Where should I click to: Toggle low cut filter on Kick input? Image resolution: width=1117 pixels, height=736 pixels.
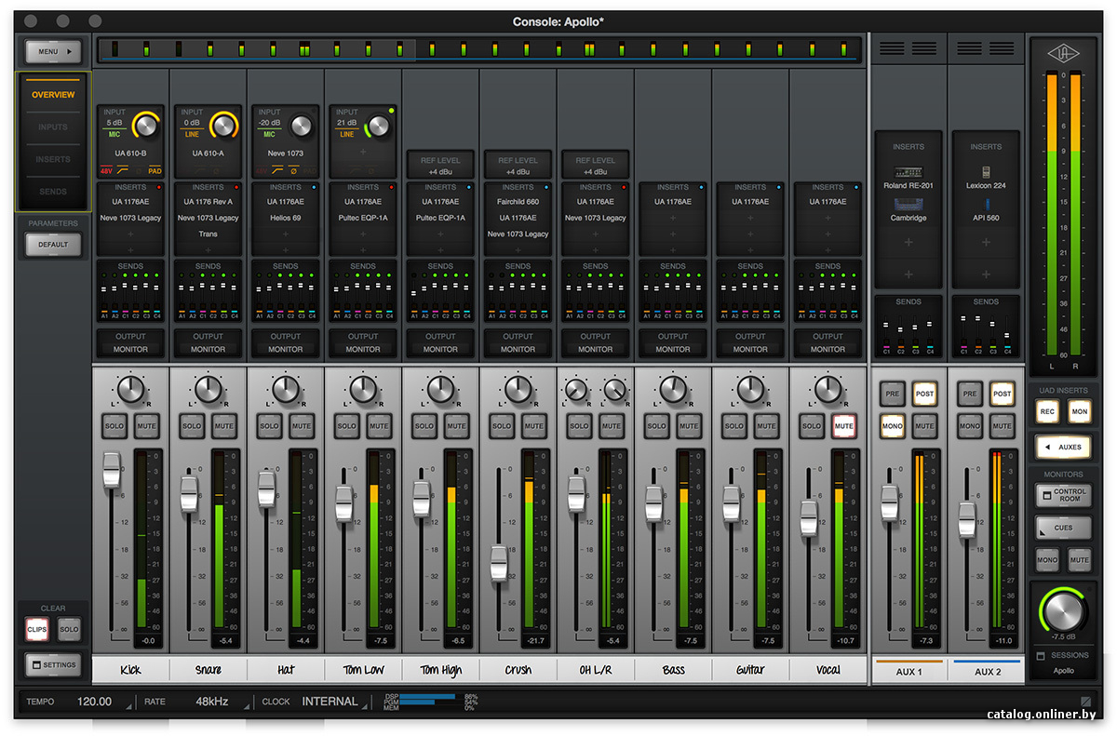coord(122,170)
